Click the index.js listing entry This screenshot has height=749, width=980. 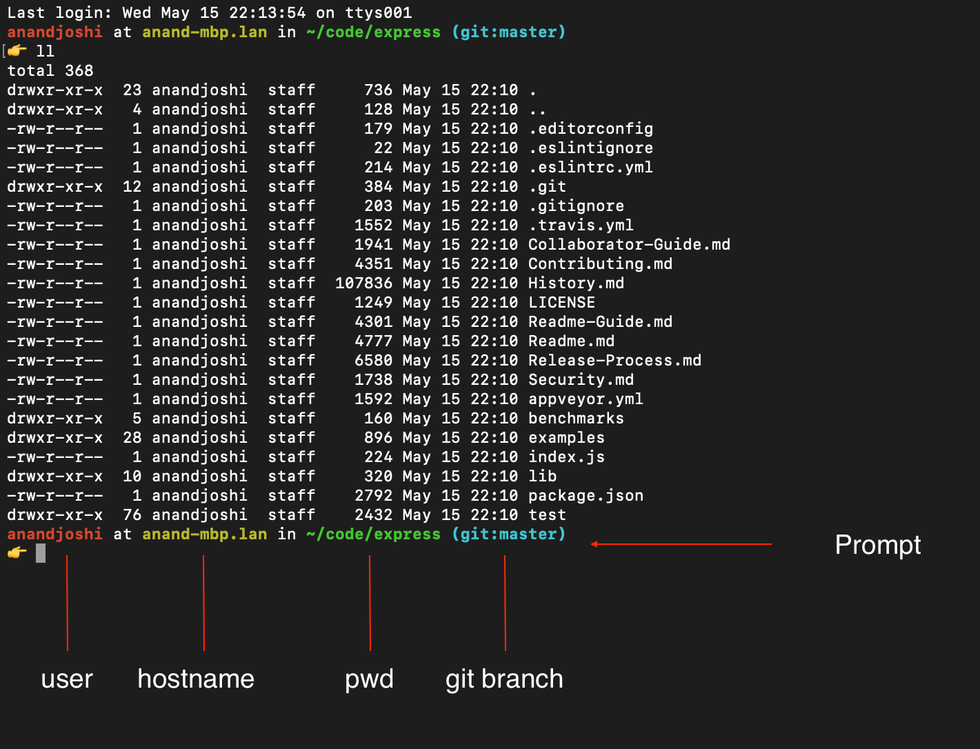click(x=566, y=457)
